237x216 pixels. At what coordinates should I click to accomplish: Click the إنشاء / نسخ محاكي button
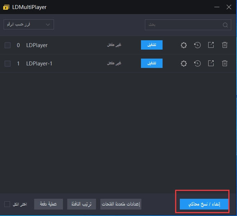(204, 204)
